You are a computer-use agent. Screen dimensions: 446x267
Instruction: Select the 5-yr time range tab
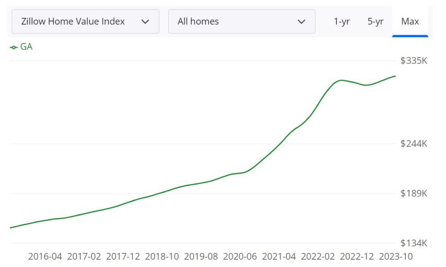375,21
